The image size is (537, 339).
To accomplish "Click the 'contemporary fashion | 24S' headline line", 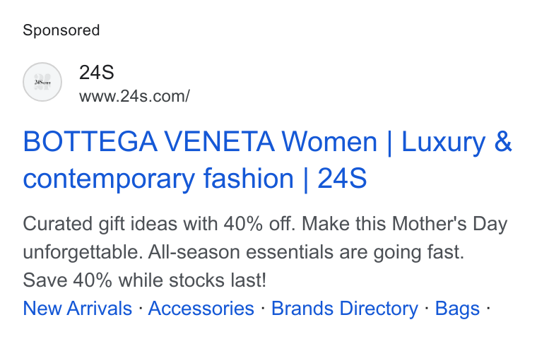I will click(x=195, y=179).
